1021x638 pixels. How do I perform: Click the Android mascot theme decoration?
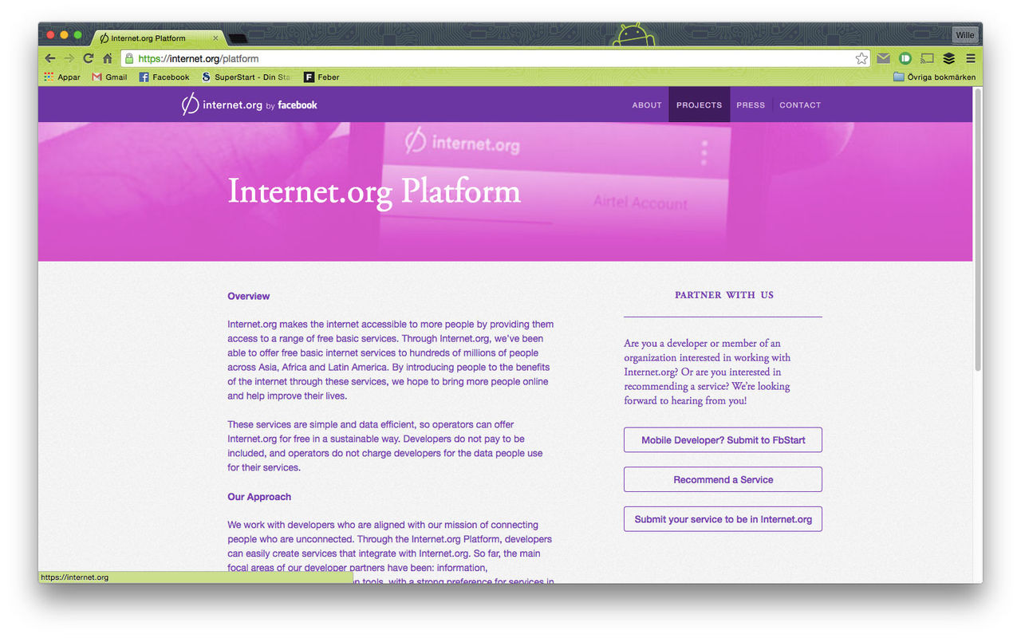pos(633,35)
